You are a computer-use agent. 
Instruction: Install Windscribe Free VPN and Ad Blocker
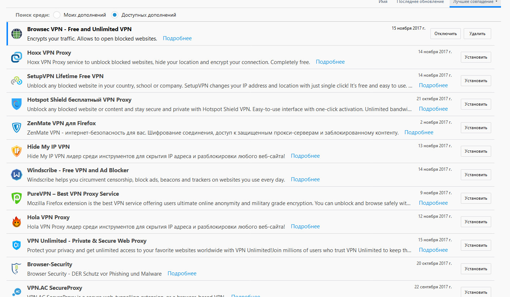476,175
